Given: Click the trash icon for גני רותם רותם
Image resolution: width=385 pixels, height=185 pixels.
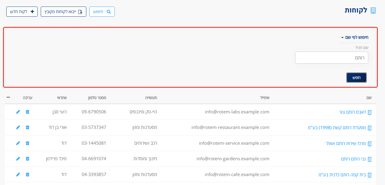Looking at the screenshot, I should tap(28, 159).
